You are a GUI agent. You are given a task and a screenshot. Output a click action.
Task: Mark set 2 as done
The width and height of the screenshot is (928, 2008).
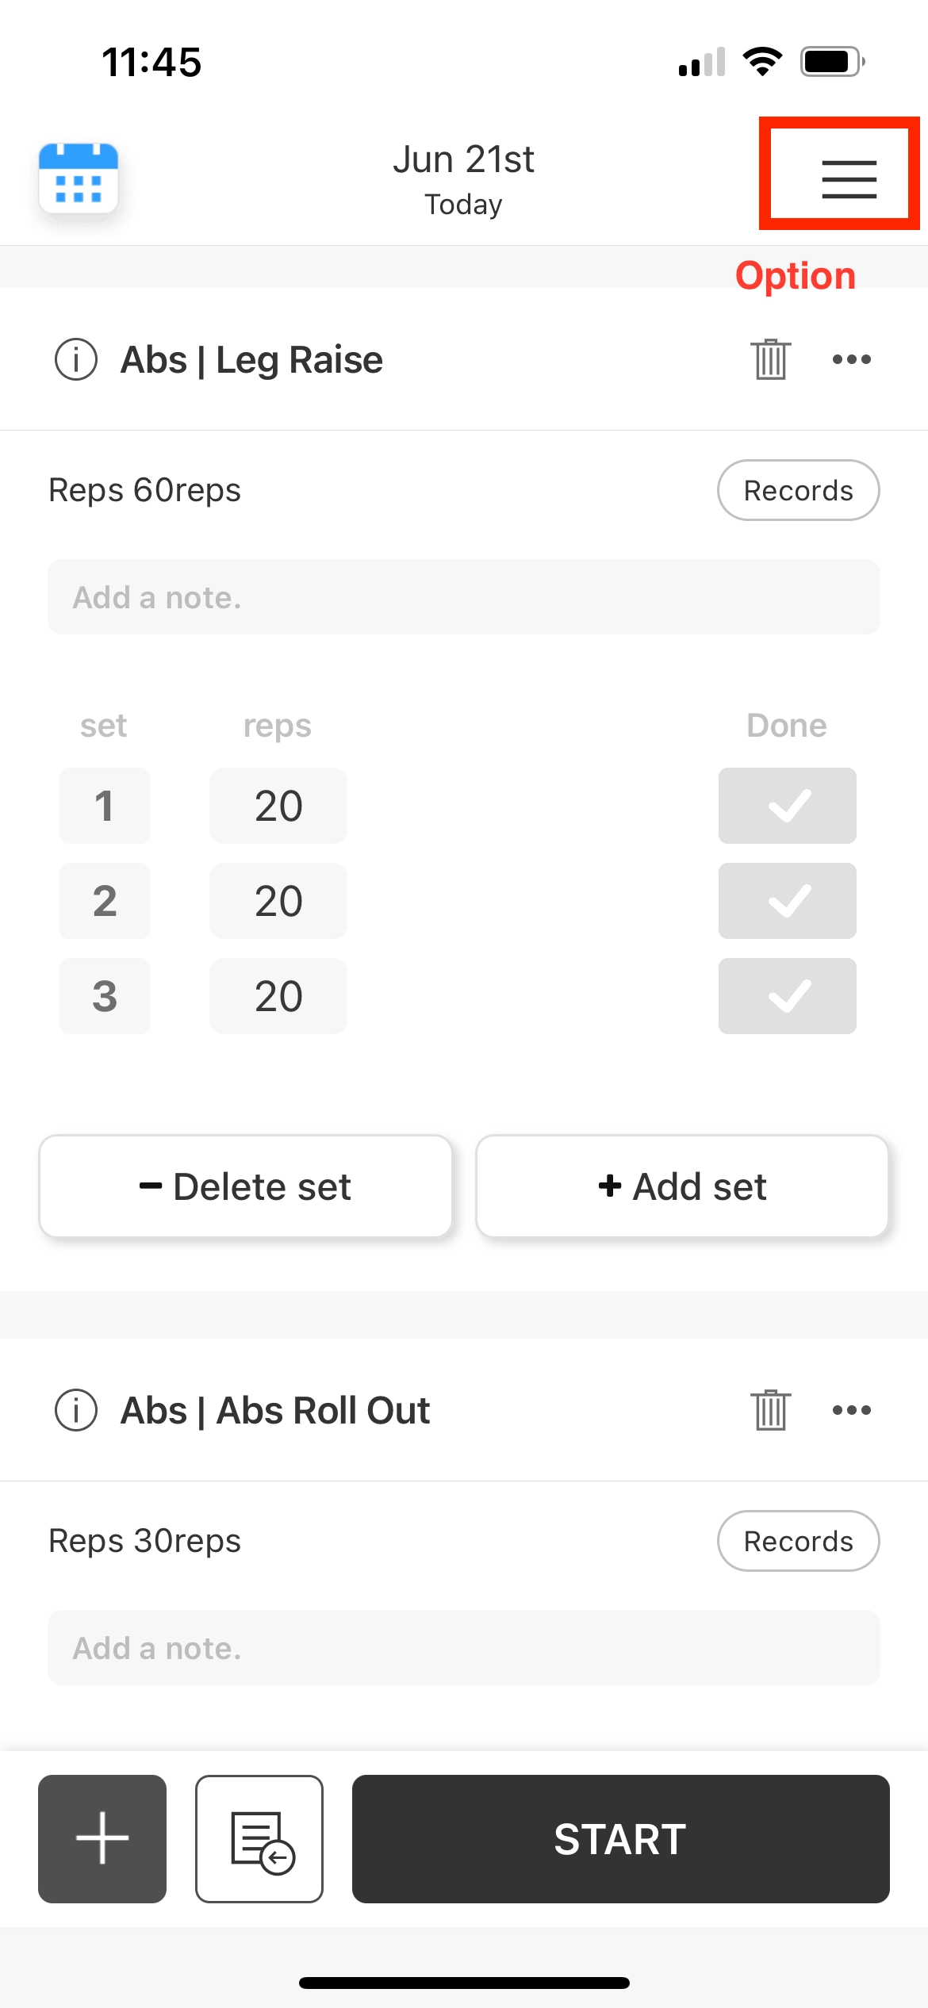point(787,901)
